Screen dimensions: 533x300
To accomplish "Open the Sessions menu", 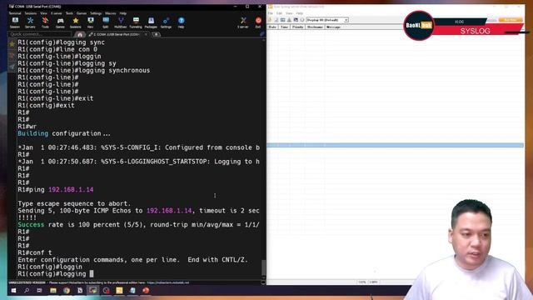I will [x=31, y=13].
